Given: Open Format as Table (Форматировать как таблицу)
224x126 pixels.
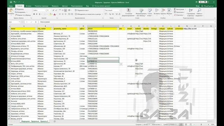Looking at the screenshot, I should coord(141,12).
